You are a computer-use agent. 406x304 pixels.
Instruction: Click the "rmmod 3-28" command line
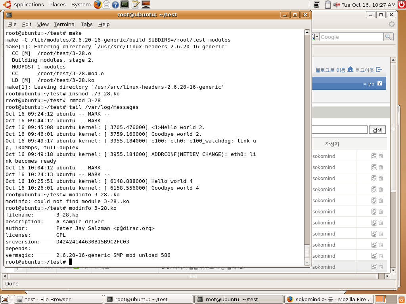tap(85, 101)
